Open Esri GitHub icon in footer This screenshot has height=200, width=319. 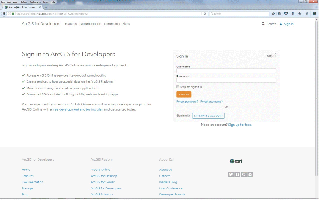point(244,174)
